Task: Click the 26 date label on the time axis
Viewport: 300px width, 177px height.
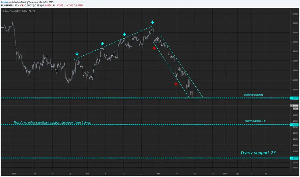Action: (x=70, y=174)
